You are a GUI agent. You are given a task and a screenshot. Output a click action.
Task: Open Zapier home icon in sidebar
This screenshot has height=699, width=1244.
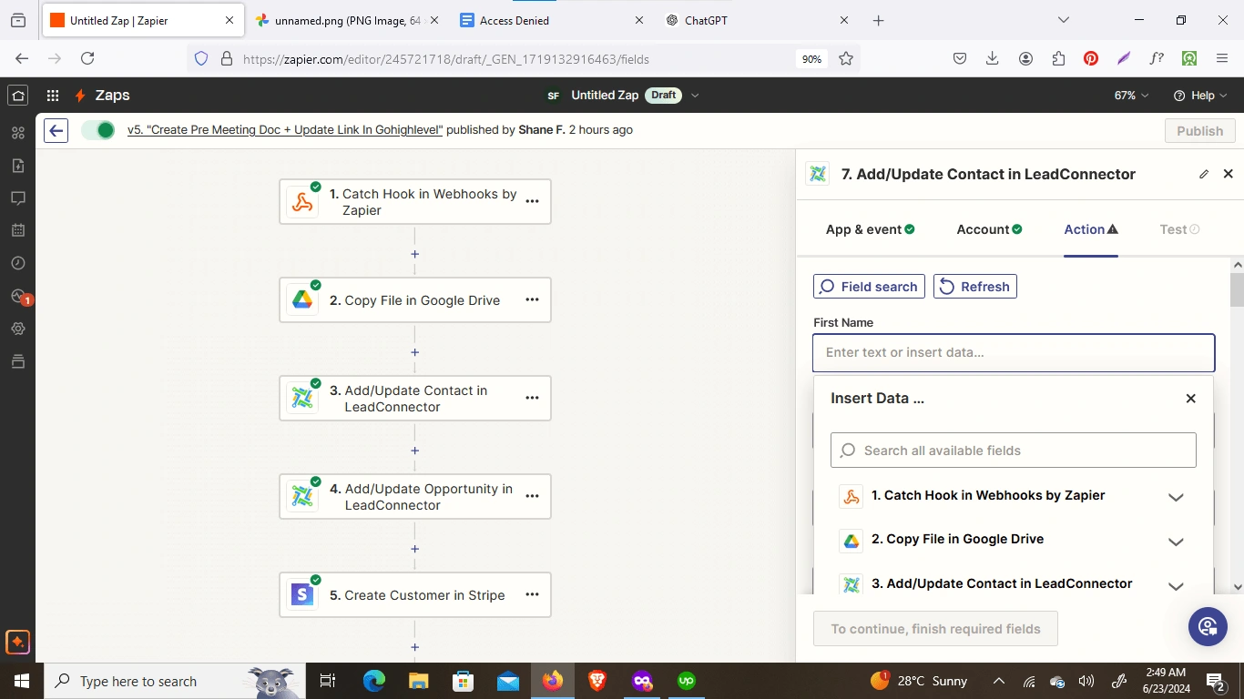[17, 96]
